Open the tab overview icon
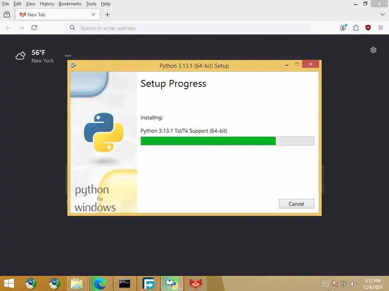The image size is (389, 291). [x=7, y=15]
